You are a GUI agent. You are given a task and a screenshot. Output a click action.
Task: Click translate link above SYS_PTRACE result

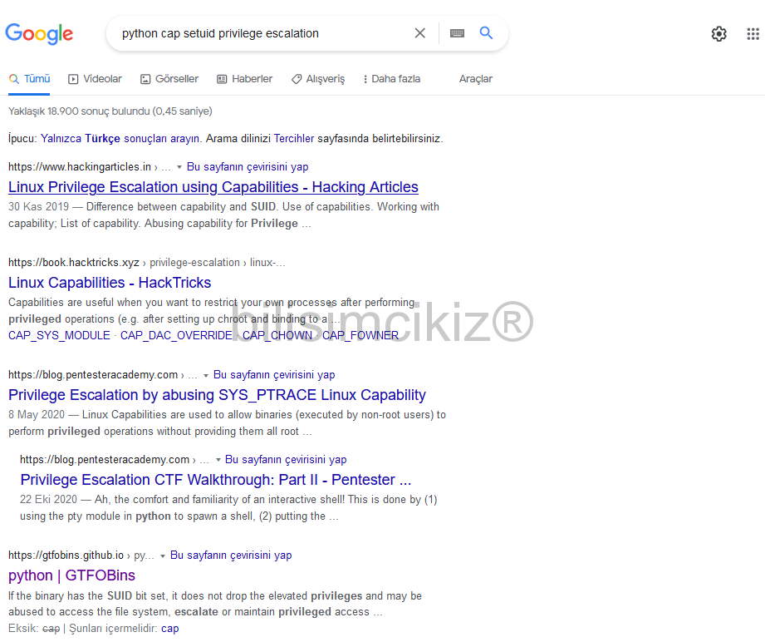click(x=274, y=375)
